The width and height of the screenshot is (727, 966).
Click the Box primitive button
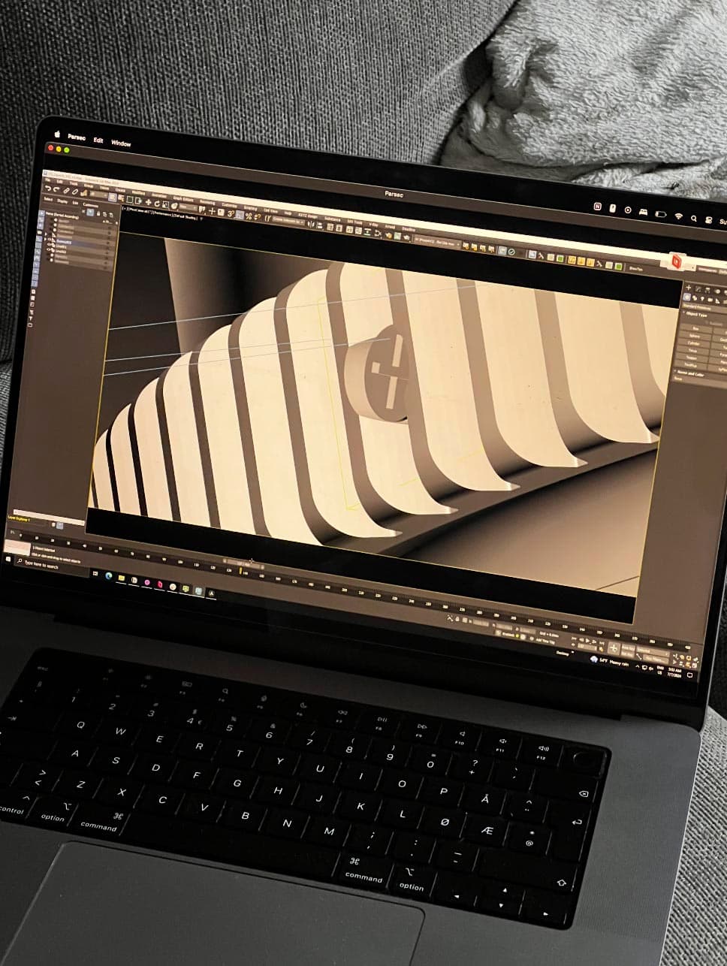695,328
